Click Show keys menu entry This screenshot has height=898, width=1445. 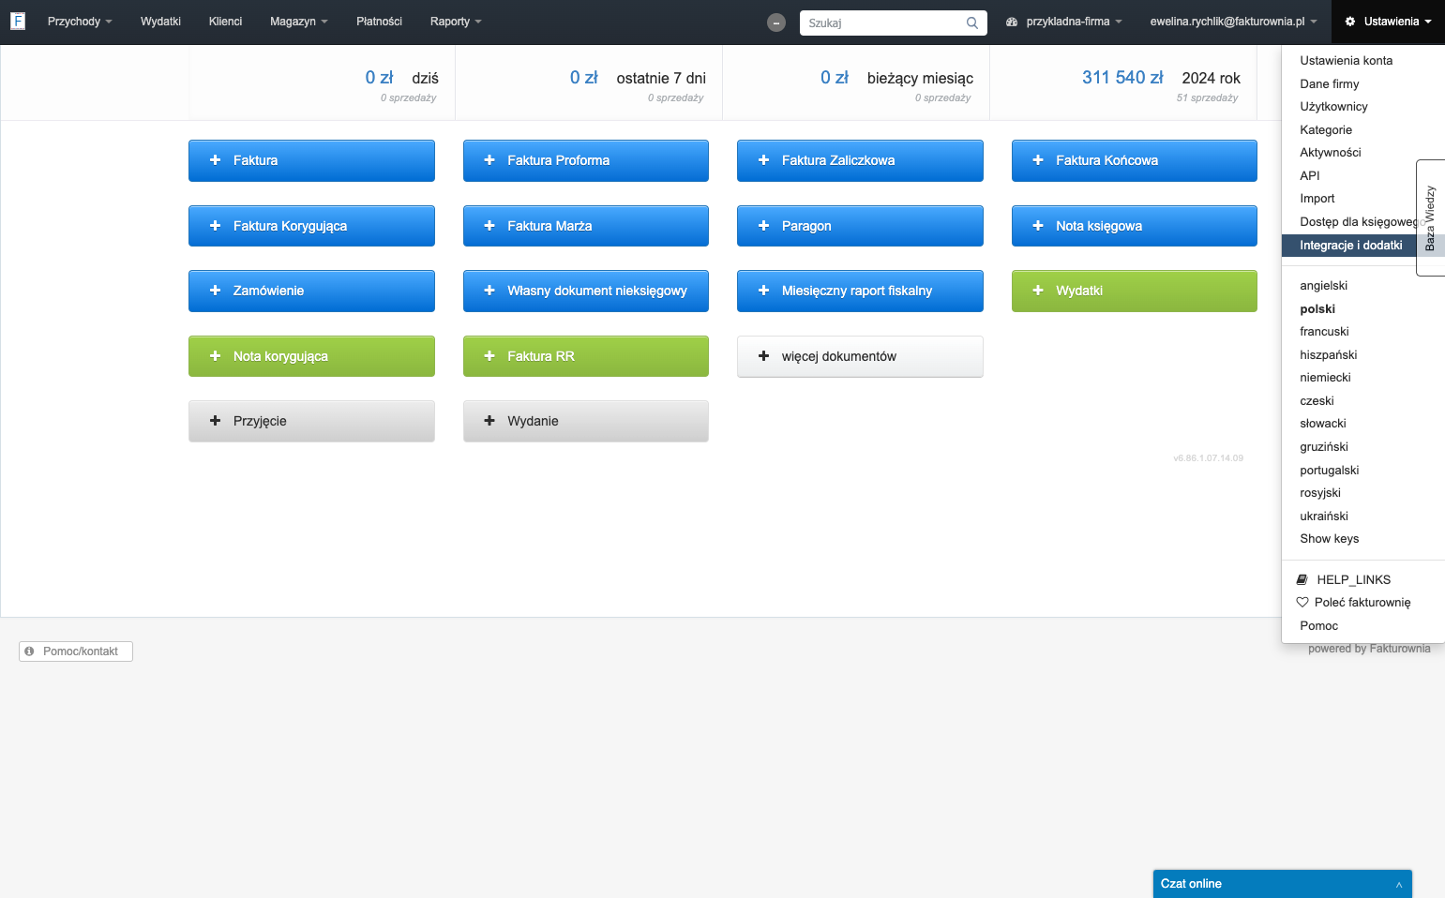coord(1329,539)
